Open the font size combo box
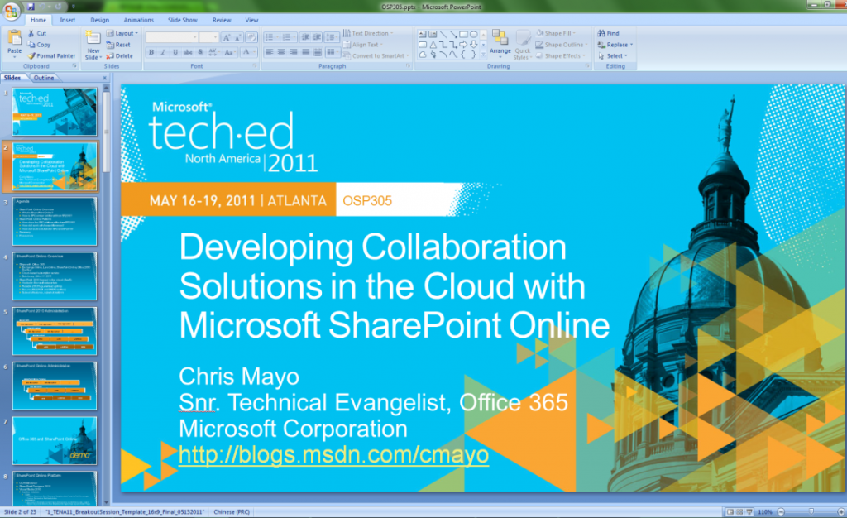This screenshot has width=847, height=518. point(208,37)
